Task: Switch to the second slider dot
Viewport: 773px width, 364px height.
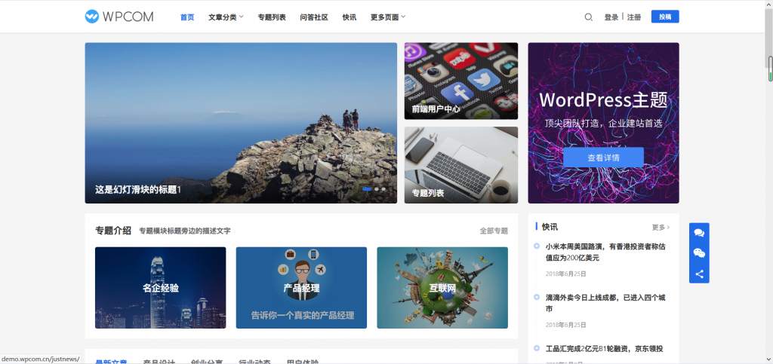Action: (x=377, y=189)
